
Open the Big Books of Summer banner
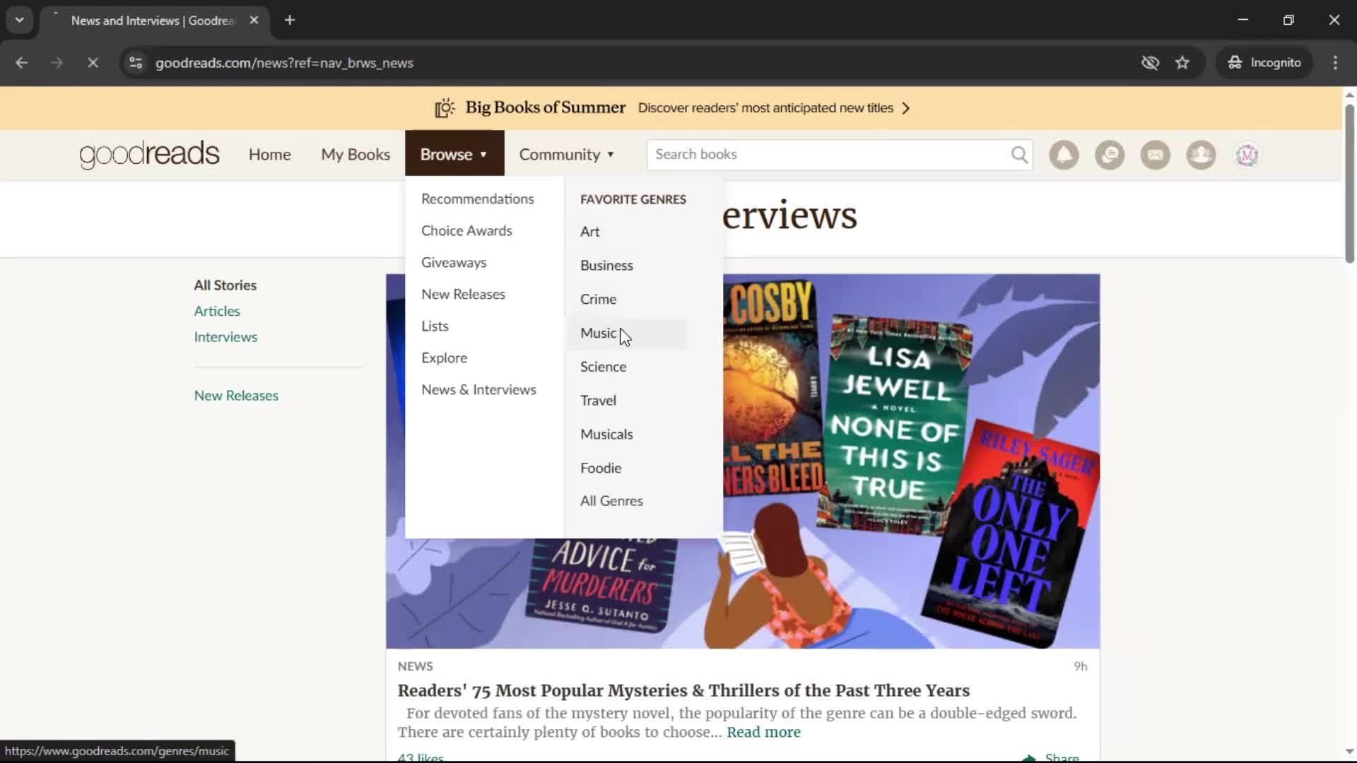(671, 108)
